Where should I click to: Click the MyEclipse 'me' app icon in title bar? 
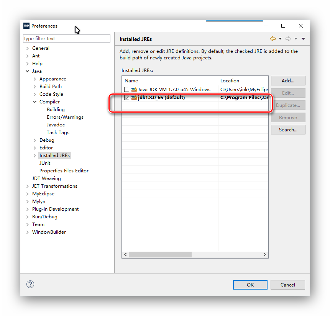[x=26, y=26]
